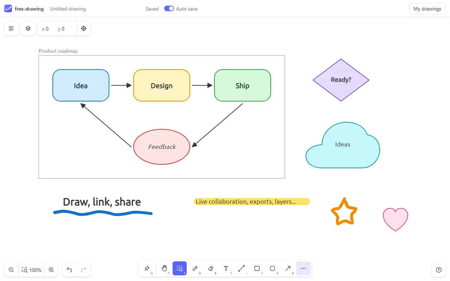Rename the Untitled drawing title
The image size is (450, 281).
pos(67,9)
